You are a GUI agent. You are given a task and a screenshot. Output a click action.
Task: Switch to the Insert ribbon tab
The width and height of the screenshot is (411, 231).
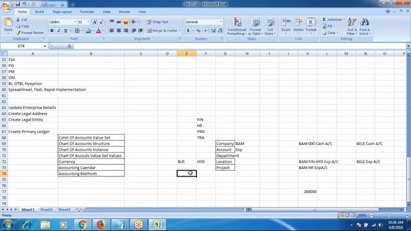click(x=40, y=12)
